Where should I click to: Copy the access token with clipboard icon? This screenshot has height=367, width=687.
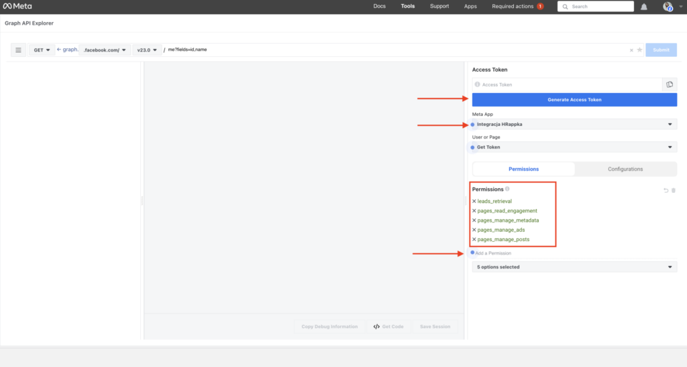click(x=669, y=84)
